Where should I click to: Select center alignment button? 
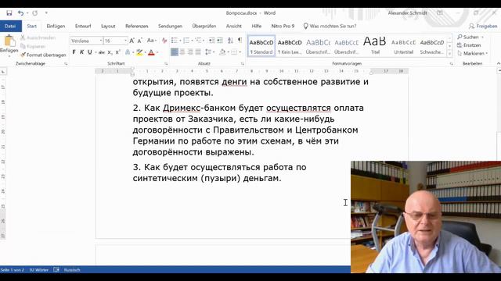[182, 52]
